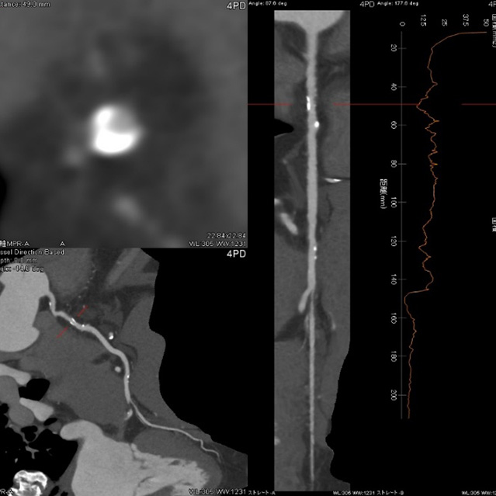This screenshot has width=496, height=496.
Task: Click the 4PD label in axial view
Action: [234, 6]
